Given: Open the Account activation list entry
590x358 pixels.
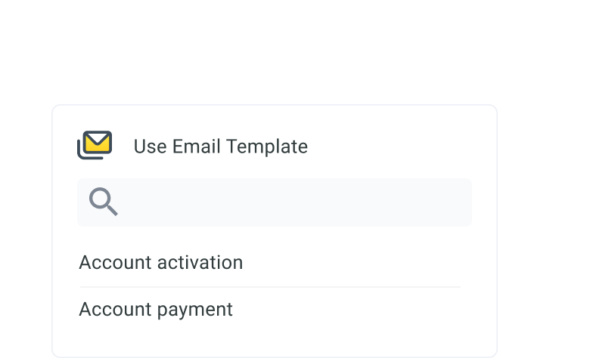Looking at the screenshot, I should (x=161, y=263).
